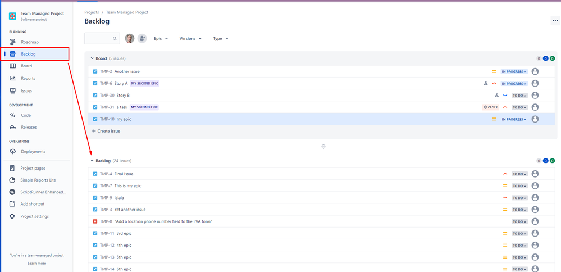Click the Team Managed Project avatar icon
This screenshot has height=272, width=561.
pyautogui.click(x=12, y=16)
